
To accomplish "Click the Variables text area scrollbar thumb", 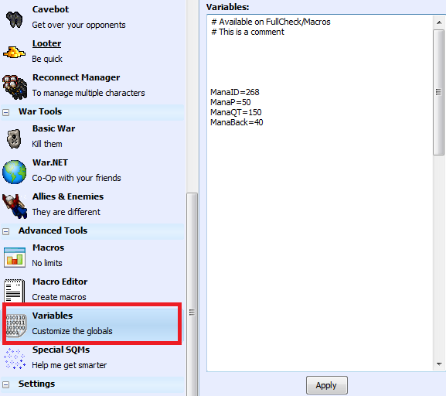I will pyautogui.click(x=438, y=92).
